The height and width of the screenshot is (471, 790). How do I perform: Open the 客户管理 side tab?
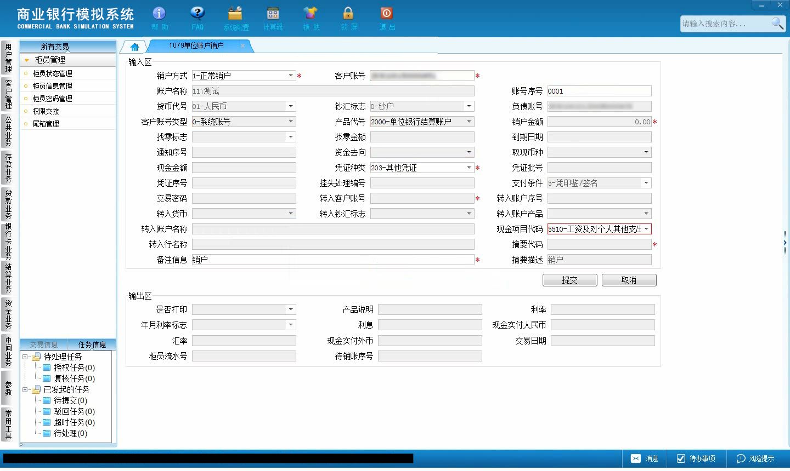click(8, 94)
